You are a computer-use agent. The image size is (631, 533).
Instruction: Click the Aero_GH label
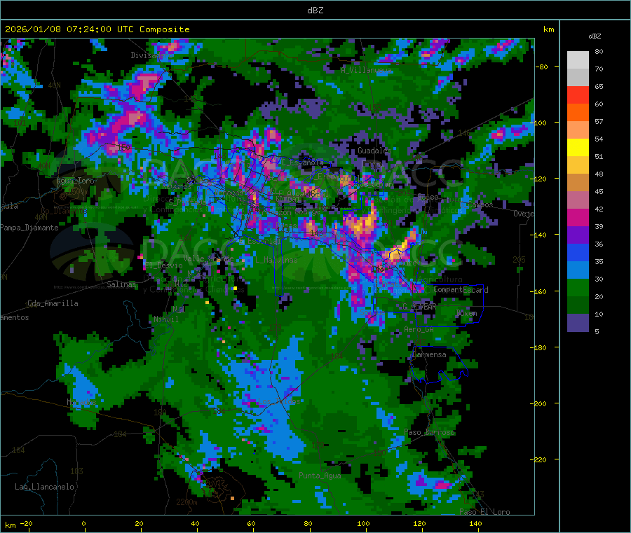(419, 330)
